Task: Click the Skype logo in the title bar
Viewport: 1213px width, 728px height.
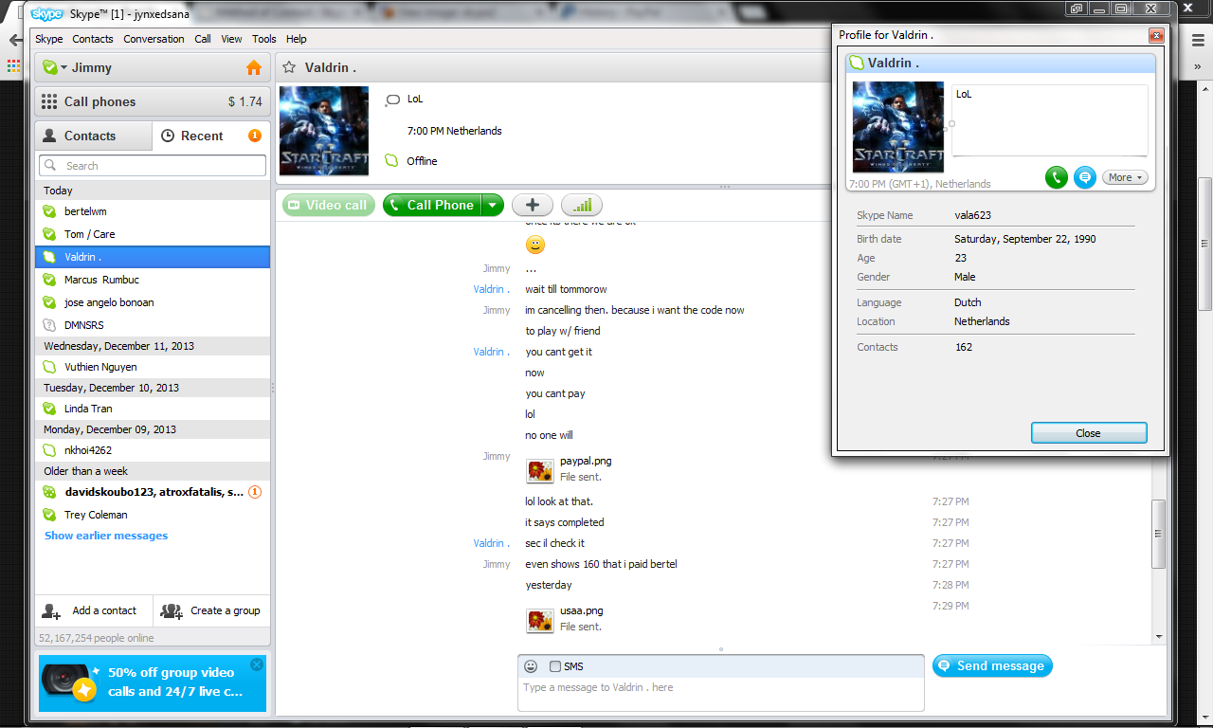Action: (x=47, y=14)
